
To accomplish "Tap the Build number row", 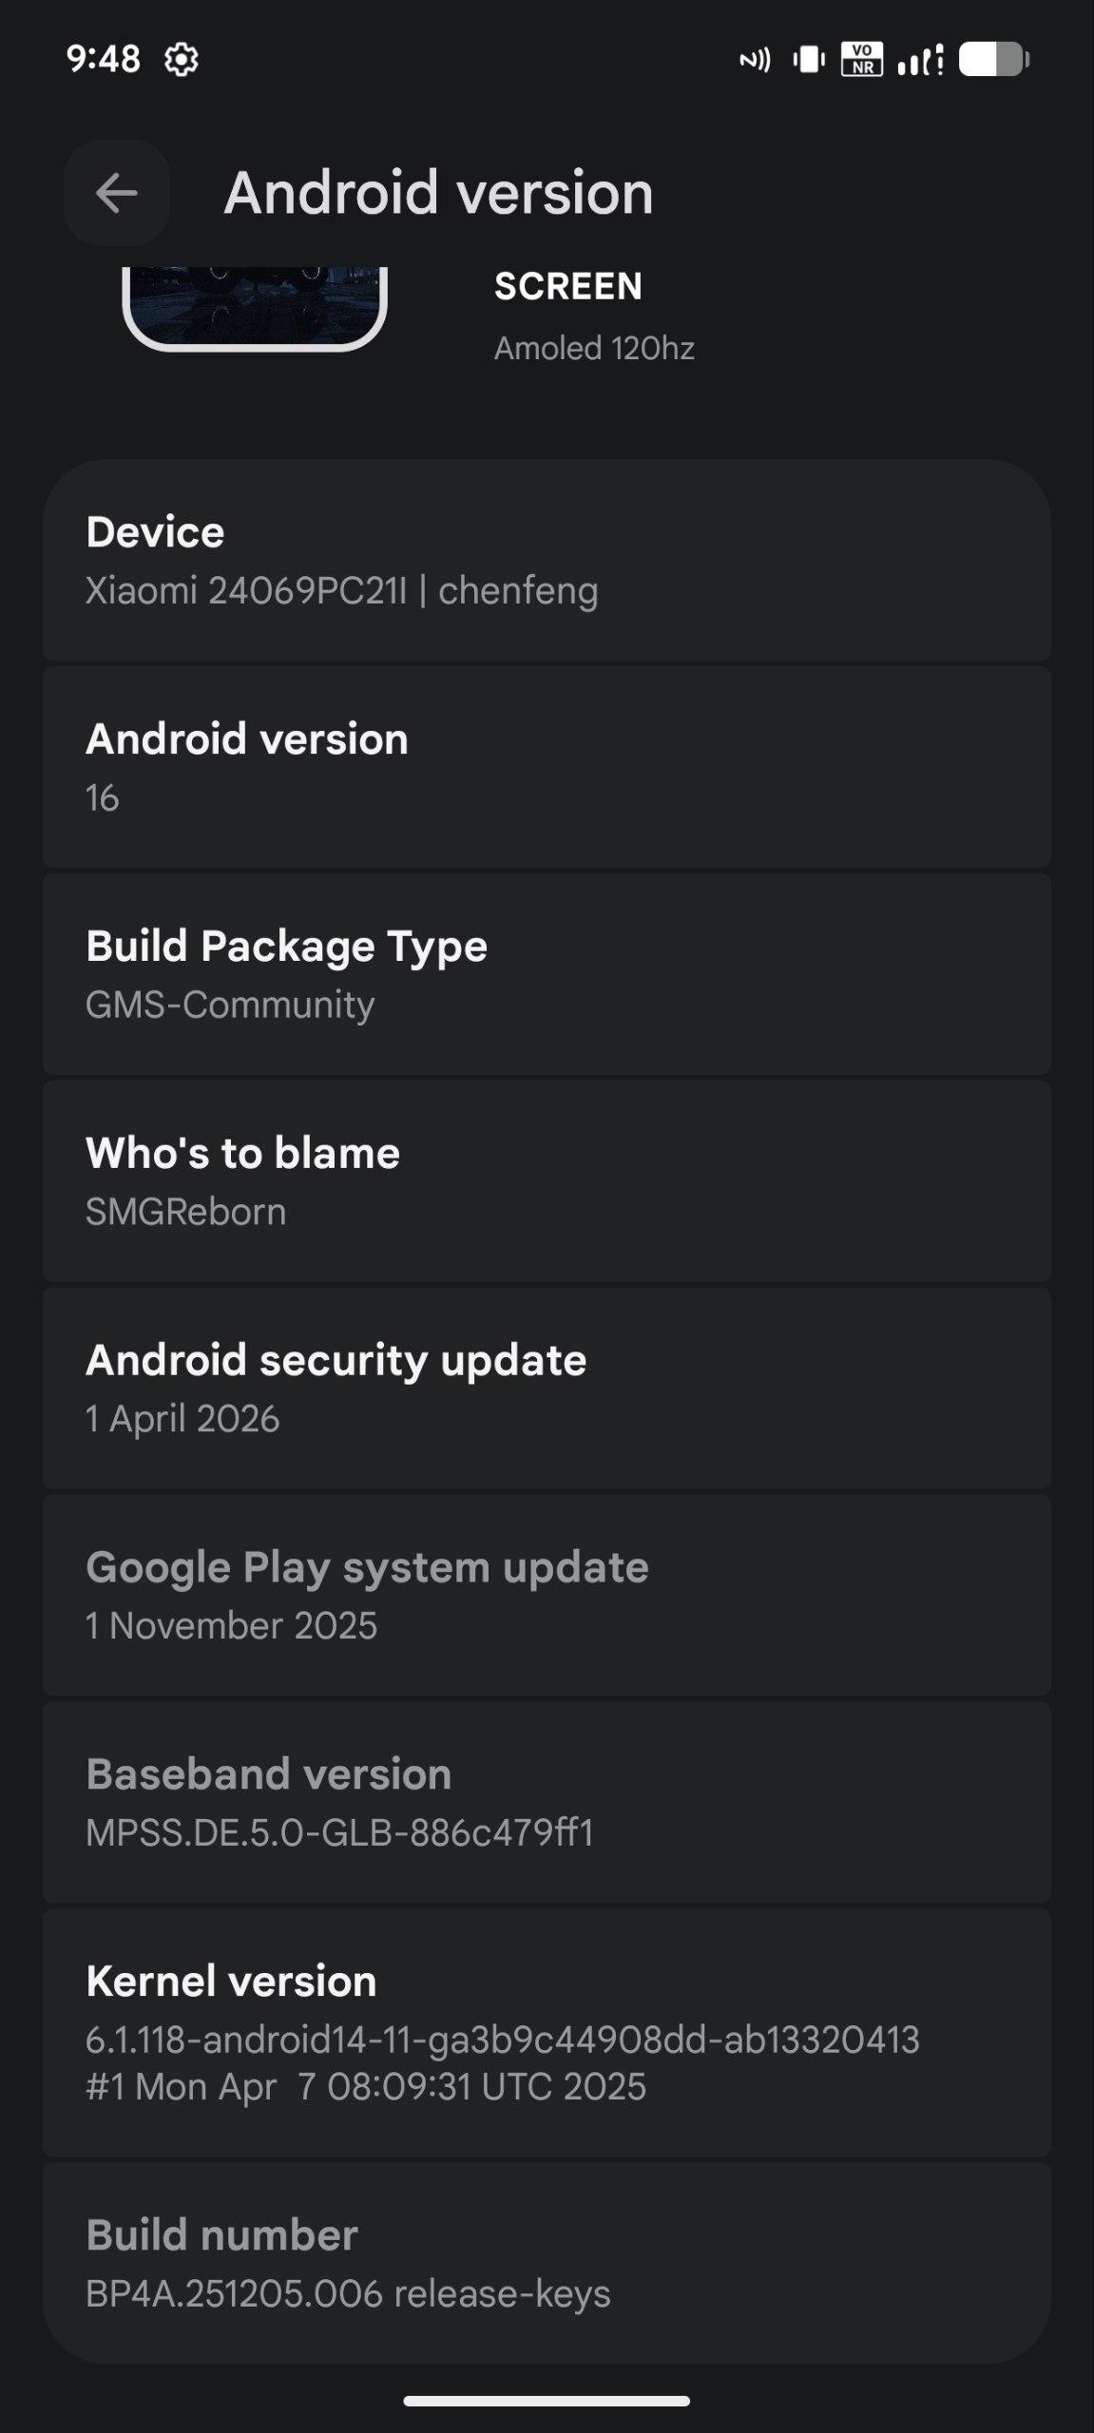I will point(547,2263).
